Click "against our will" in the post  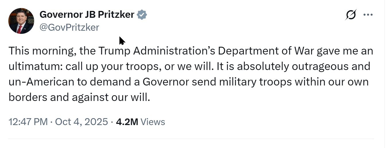coord(111,98)
